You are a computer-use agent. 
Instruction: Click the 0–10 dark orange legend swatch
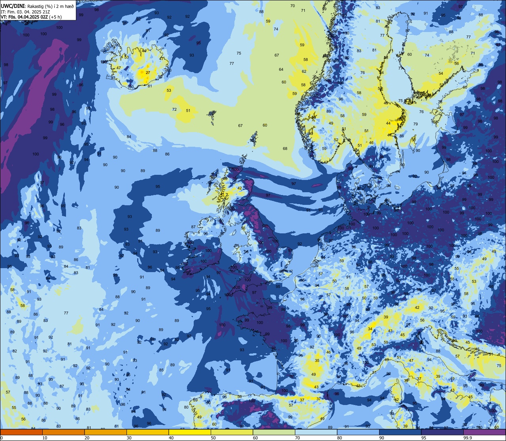[x=21, y=432]
